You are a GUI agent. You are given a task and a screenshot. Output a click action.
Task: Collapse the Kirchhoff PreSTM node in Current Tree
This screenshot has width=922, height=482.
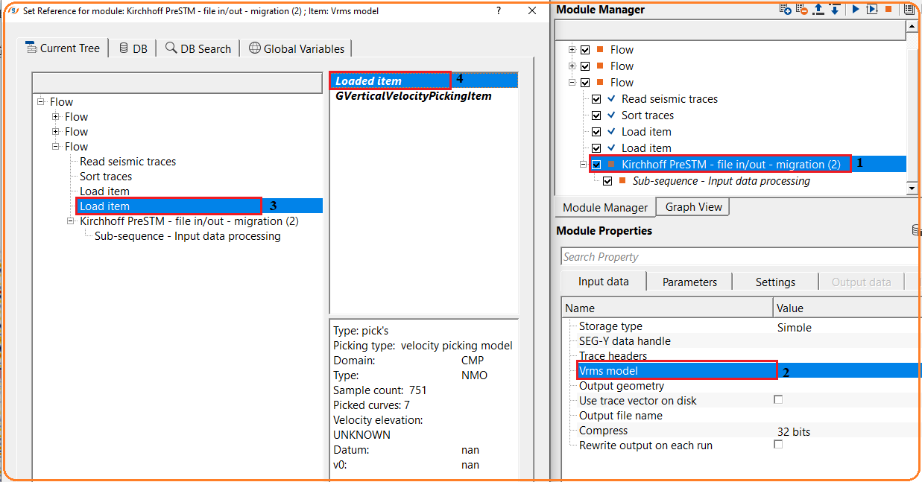(71, 221)
